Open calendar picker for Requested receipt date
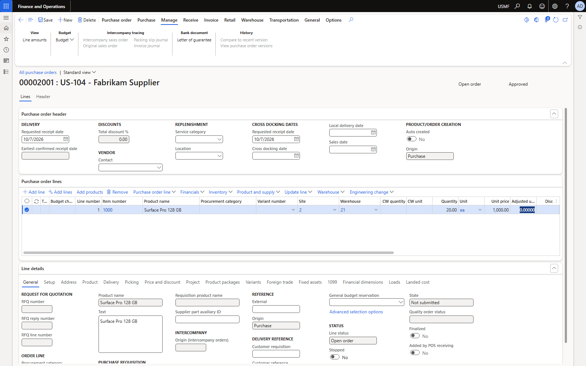The width and height of the screenshot is (586, 366). coord(66,139)
